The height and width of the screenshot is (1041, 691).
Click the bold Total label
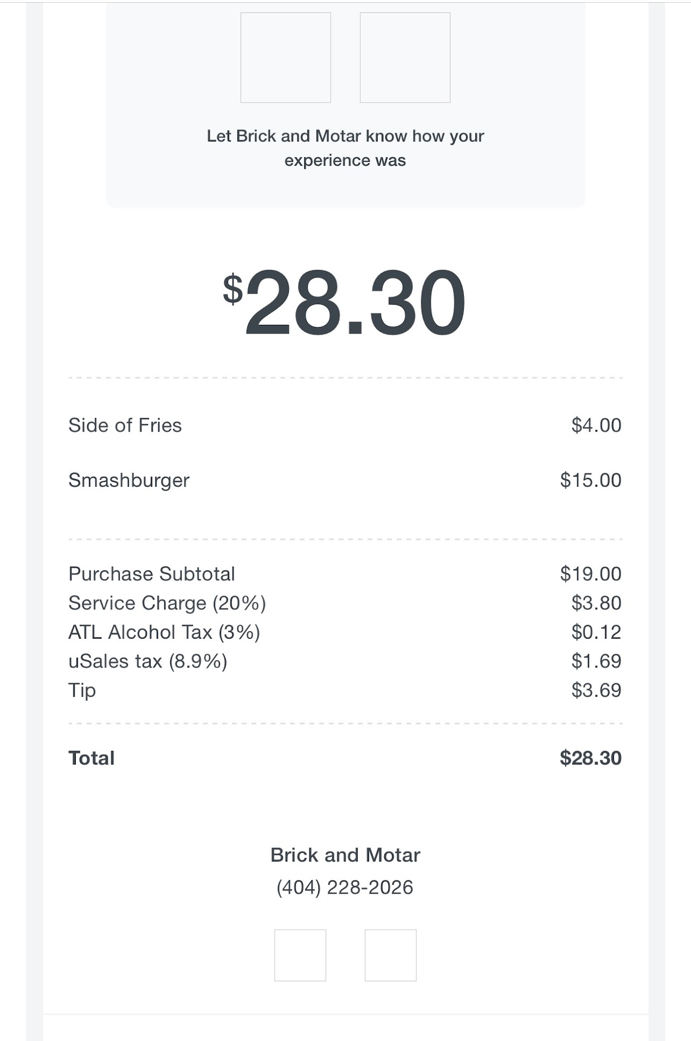pyautogui.click(x=92, y=758)
